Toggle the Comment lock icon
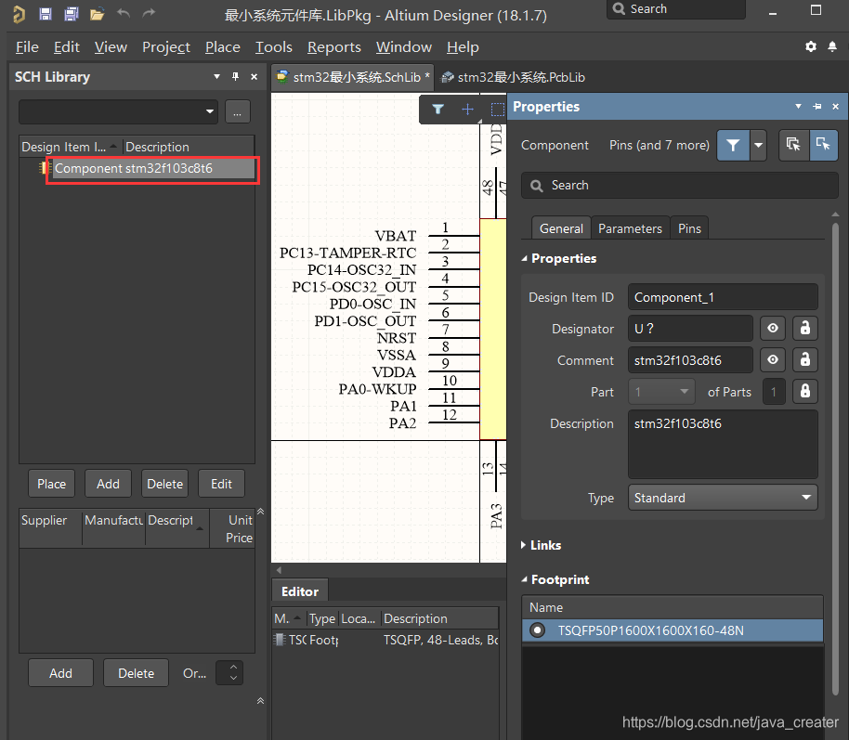The image size is (849, 740). click(805, 359)
